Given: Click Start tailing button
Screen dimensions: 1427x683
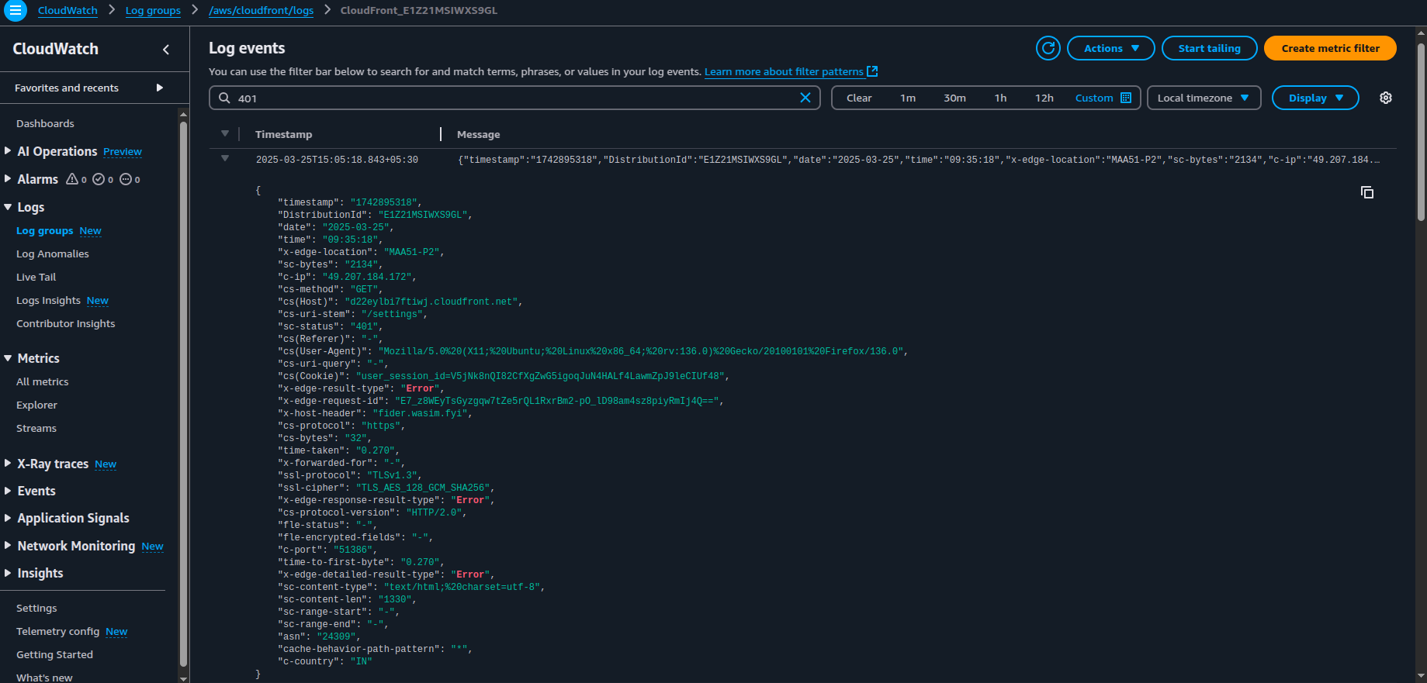Looking at the screenshot, I should [x=1209, y=48].
